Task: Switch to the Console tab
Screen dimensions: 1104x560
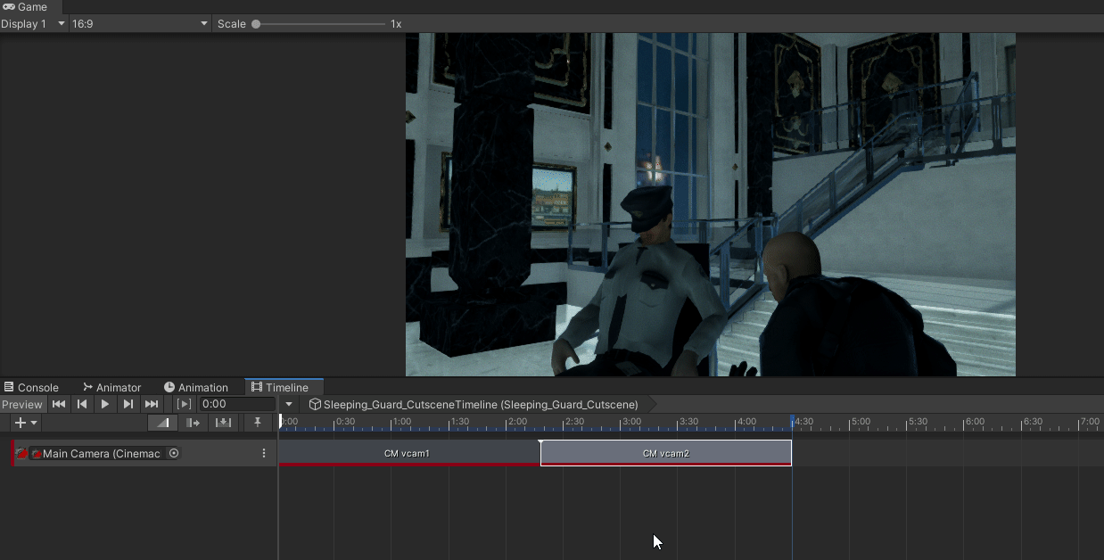Action: click(31, 387)
